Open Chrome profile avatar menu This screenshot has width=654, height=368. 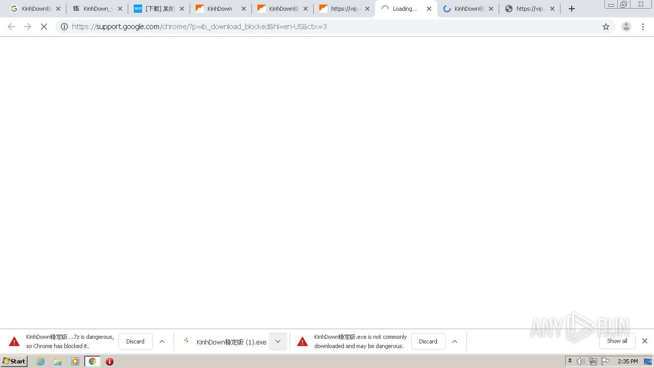click(x=626, y=27)
